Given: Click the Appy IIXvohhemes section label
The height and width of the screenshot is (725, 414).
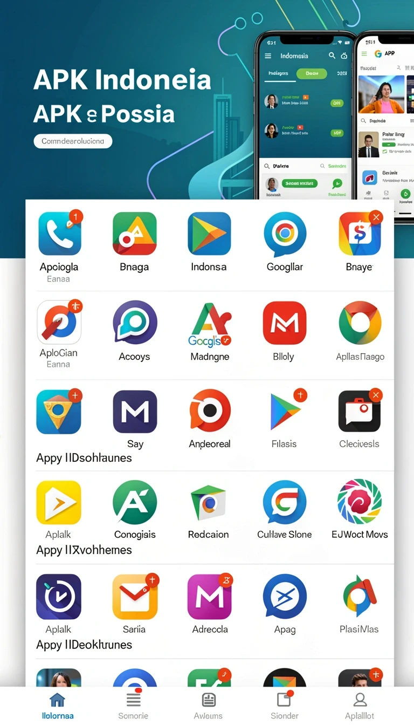Looking at the screenshot, I should click(x=84, y=550).
